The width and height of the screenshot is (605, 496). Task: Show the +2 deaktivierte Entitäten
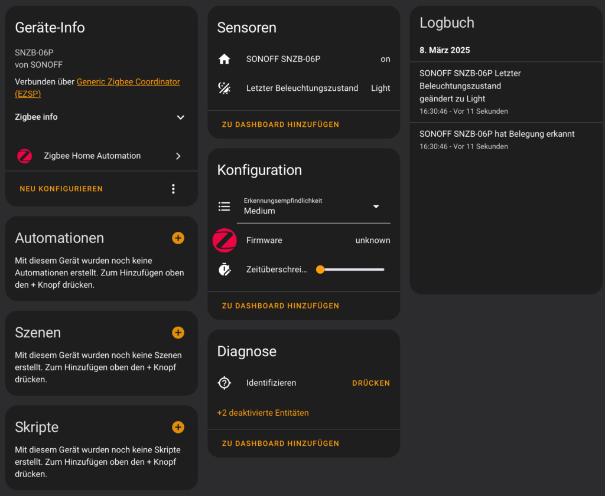point(263,413)
